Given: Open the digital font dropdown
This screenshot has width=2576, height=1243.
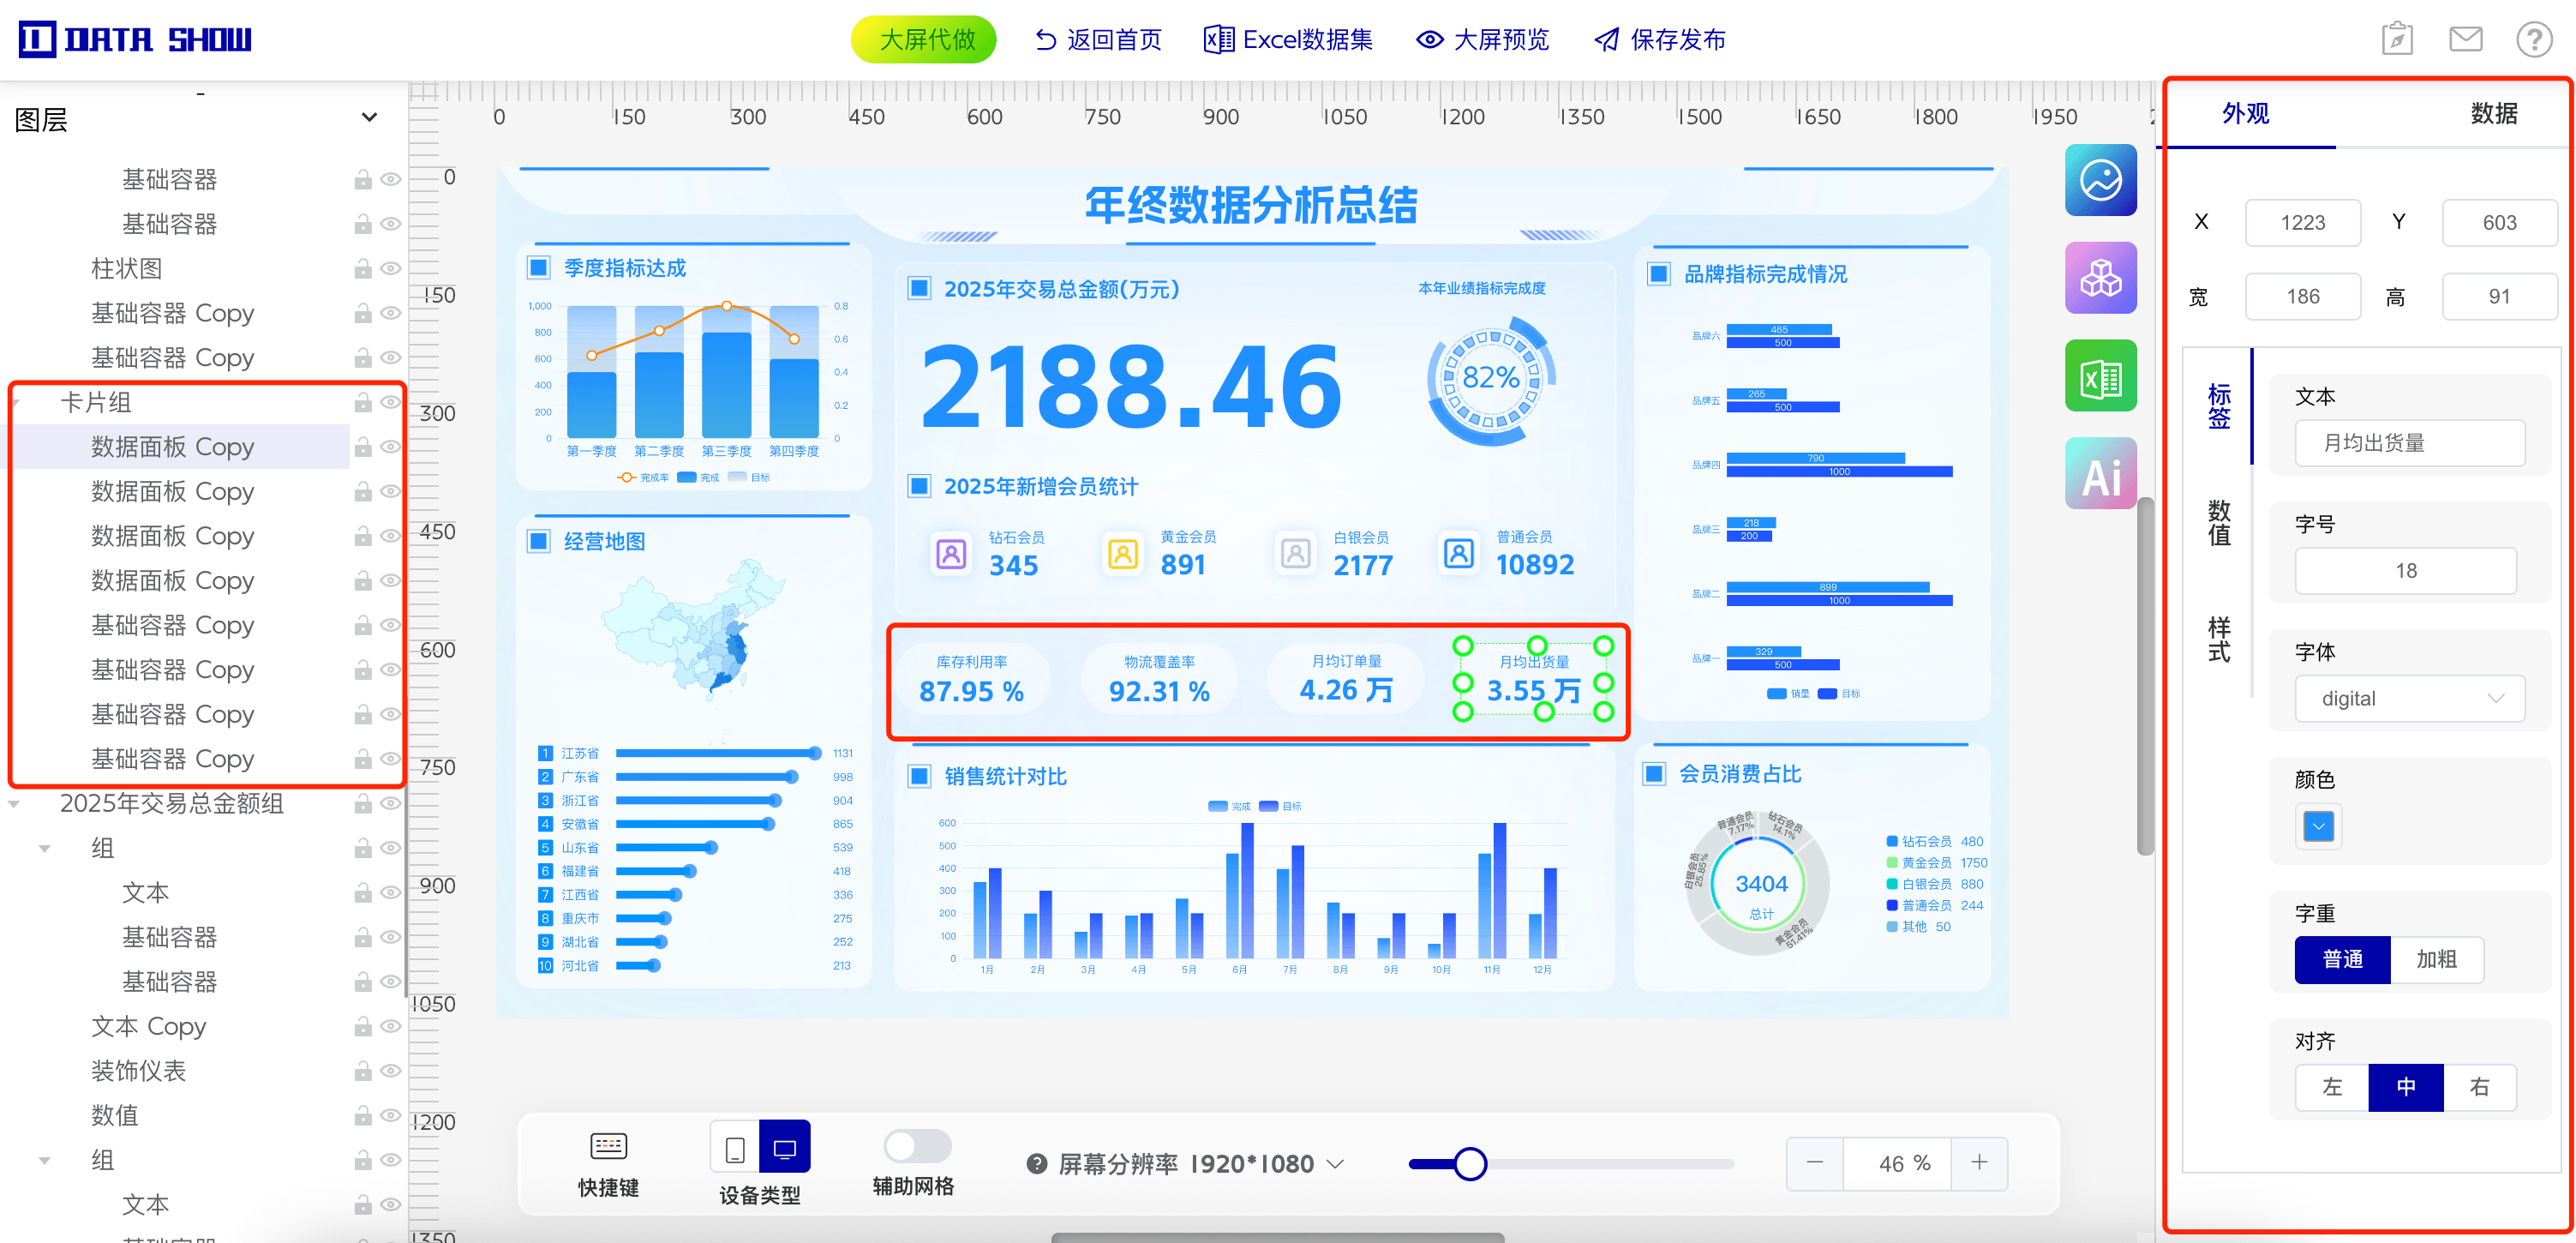Looking at the screenshot, I should click(2408, 698).
